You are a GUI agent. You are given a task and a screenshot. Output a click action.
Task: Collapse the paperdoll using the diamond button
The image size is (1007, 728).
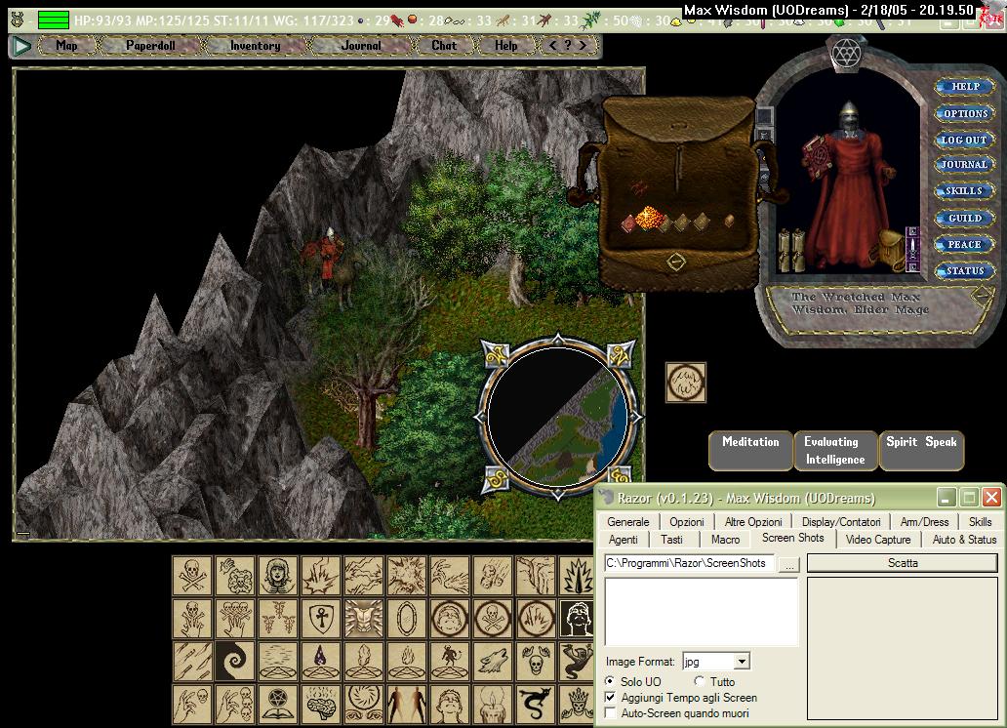click(x=982, y=297)
